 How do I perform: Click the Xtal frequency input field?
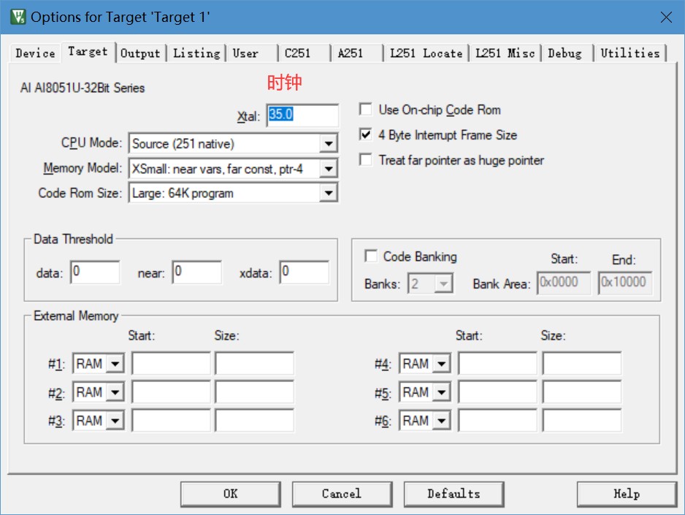tap(302, 115)
